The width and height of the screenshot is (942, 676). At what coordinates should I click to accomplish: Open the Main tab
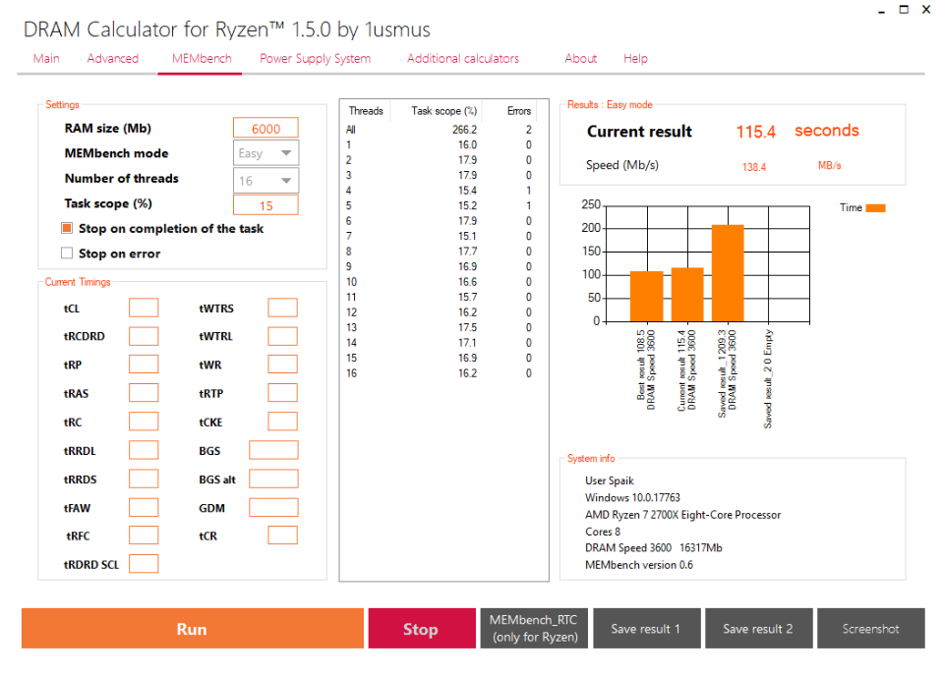(46, 59)
